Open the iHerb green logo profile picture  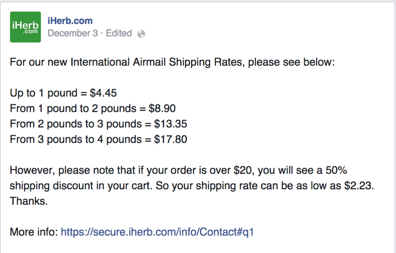(x=26, y=27)
